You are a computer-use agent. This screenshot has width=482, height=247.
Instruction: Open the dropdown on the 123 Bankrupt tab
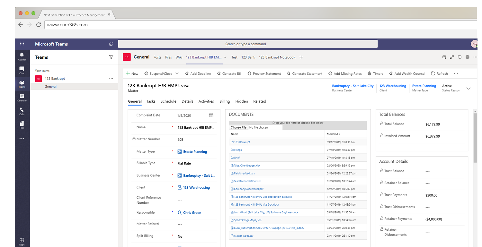coord(225,57)
